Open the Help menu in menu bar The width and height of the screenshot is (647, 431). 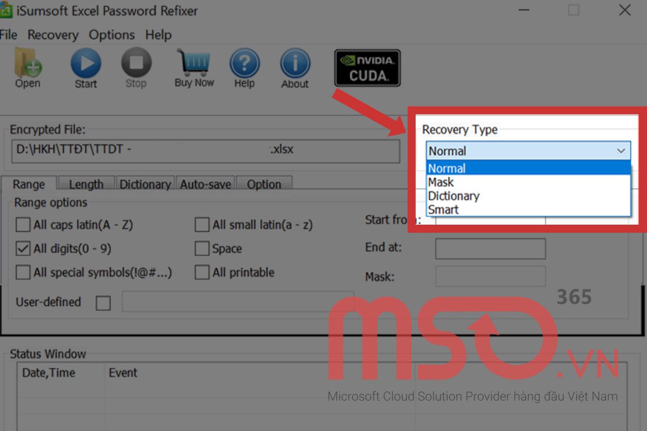158,35
